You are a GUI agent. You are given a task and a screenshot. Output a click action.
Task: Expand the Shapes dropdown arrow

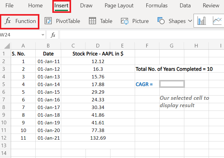pyautogui.click(x=190, y=21)
